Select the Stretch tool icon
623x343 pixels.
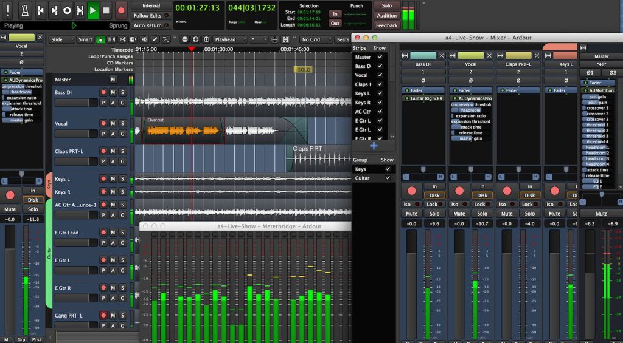coord(133,39)
